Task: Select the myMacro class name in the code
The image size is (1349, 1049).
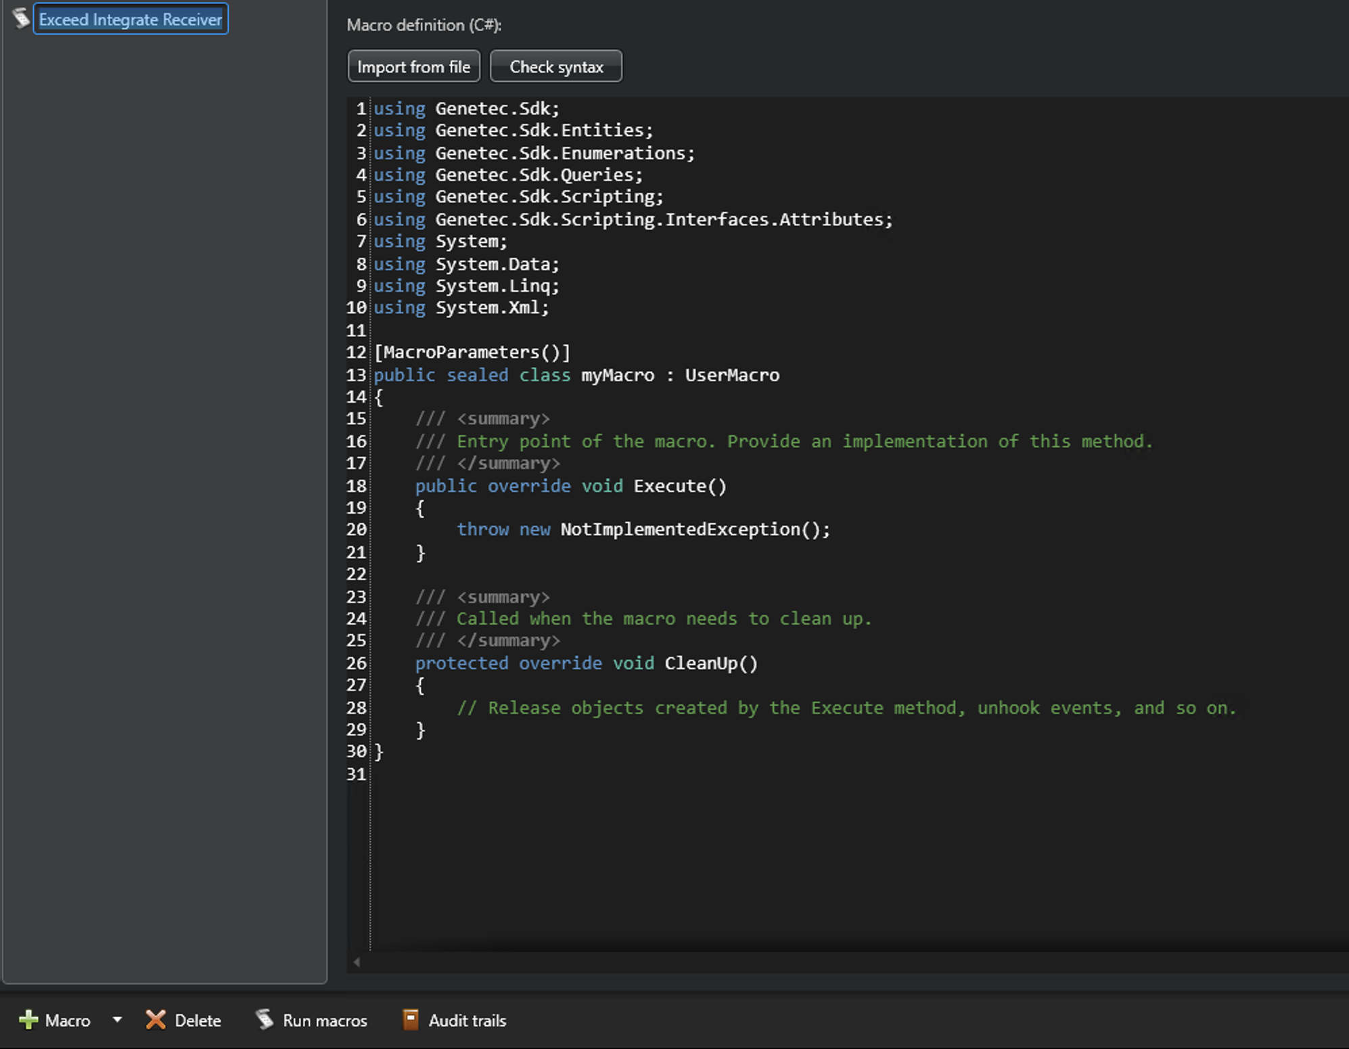Action: click(x=617, y=375)
